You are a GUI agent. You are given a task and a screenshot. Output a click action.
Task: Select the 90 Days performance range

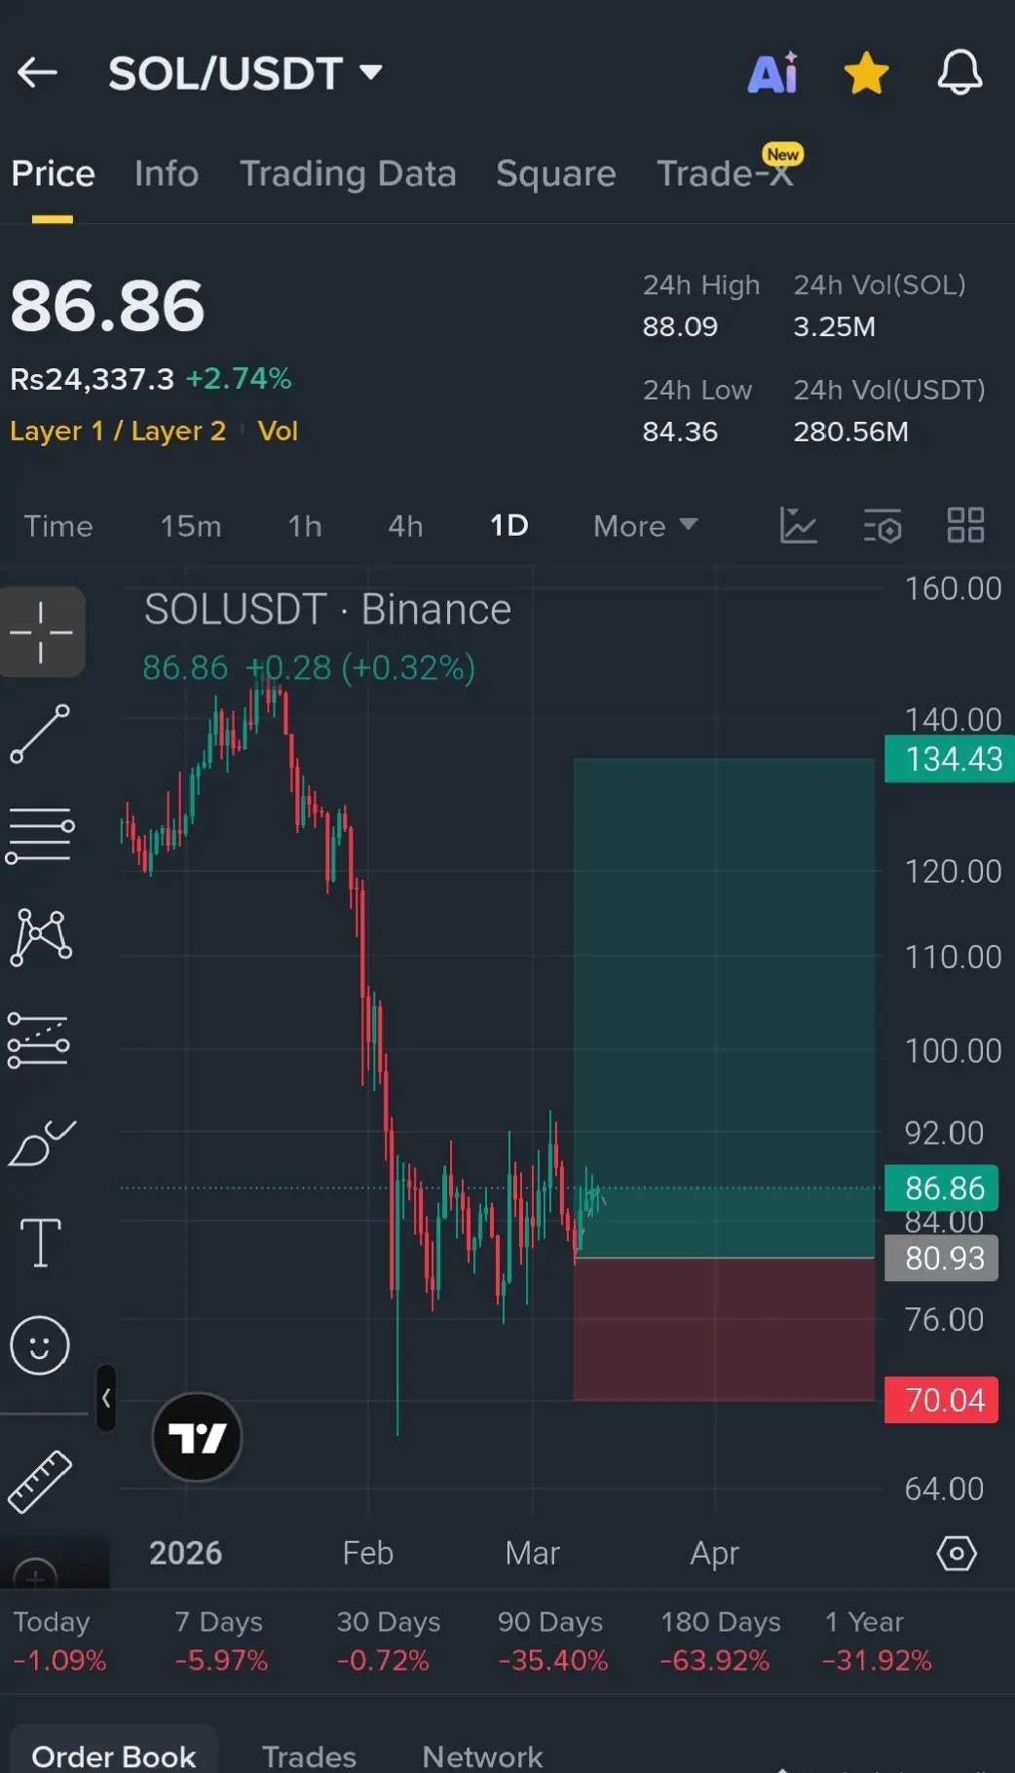tap(551, 1641)
